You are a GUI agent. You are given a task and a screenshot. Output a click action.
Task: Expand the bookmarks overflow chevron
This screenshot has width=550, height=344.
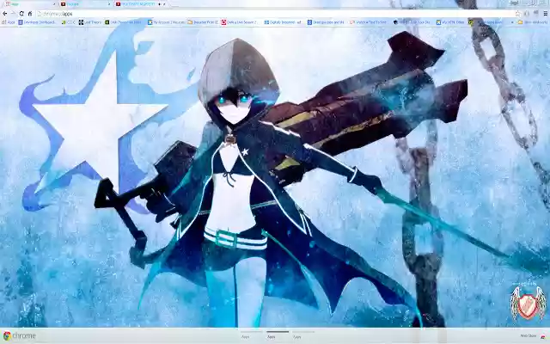point(512,22)
